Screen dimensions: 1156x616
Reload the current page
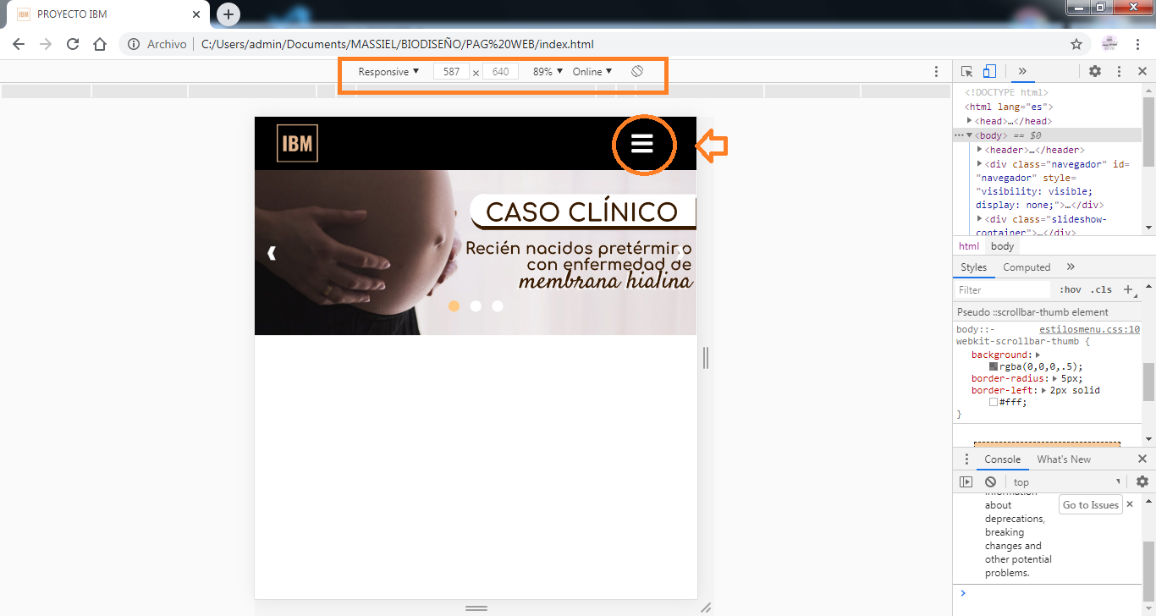pyautogui.click(x=73, y=44)
